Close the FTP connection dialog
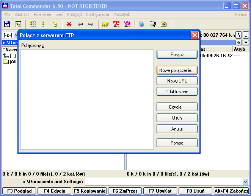Viewport: 251px width, 196px height. pos(195,35)
